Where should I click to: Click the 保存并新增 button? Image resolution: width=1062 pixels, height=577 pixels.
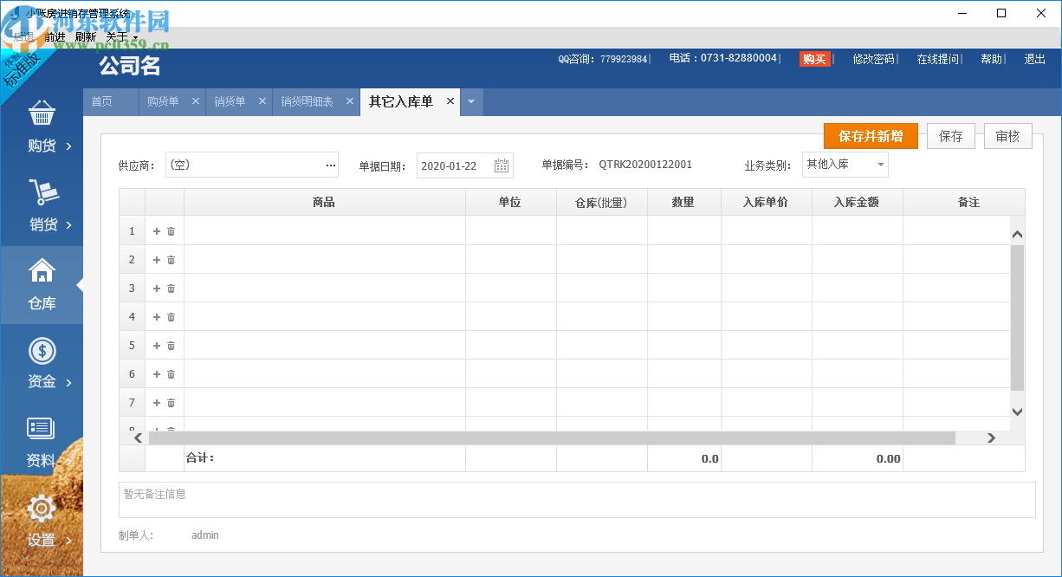click(871, 136)
